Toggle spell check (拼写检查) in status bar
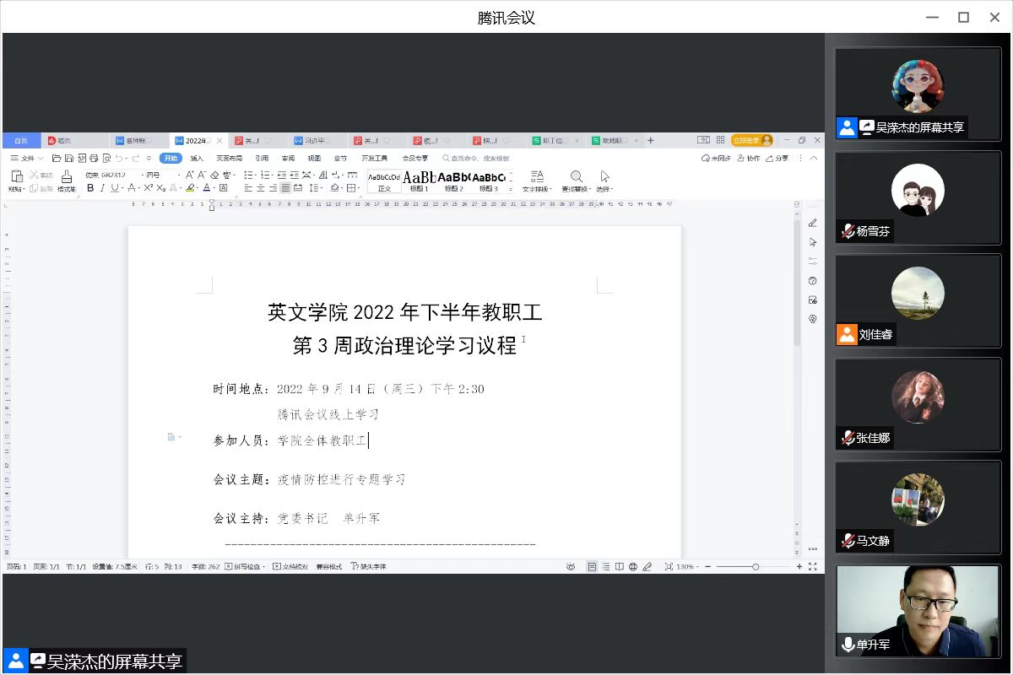Screen dimensions: 1013x675 click(x=246, y=567)
